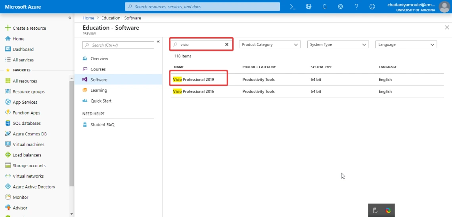Open the notifications bell
The image size is (452, 217).
click(x=325, y=7)
